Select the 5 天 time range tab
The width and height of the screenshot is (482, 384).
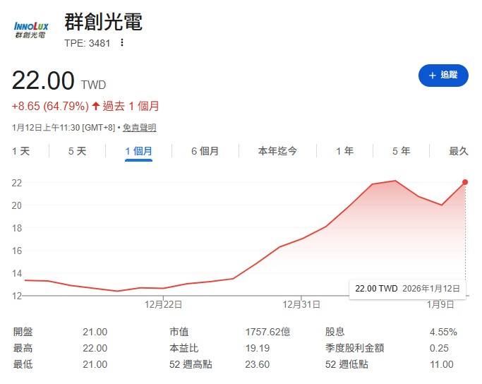(77, 151)
